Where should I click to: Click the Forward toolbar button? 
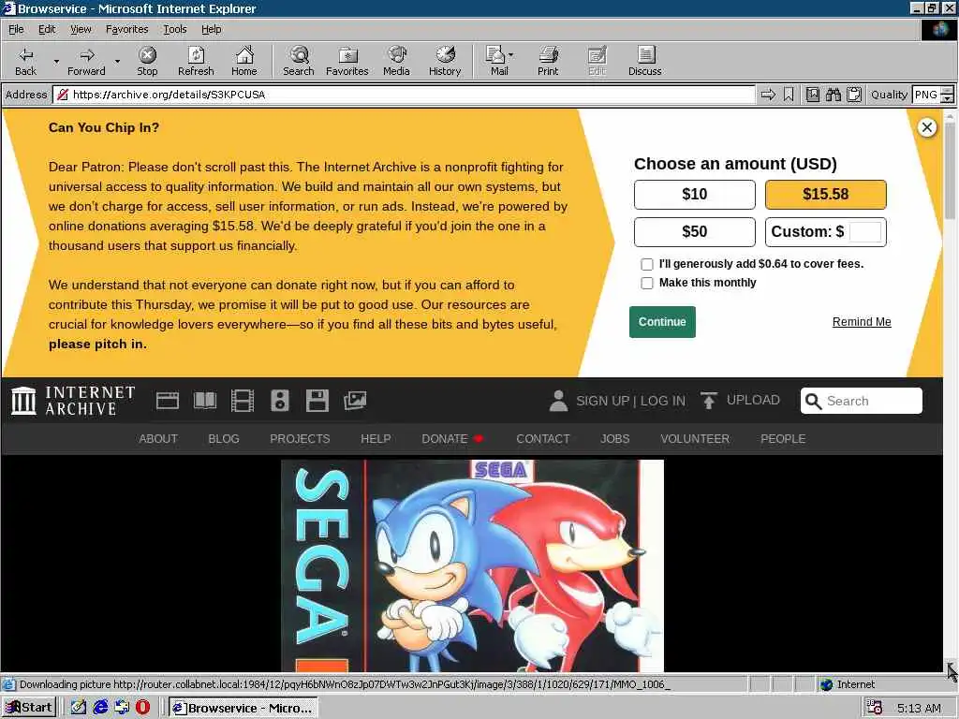coord(86,61)
